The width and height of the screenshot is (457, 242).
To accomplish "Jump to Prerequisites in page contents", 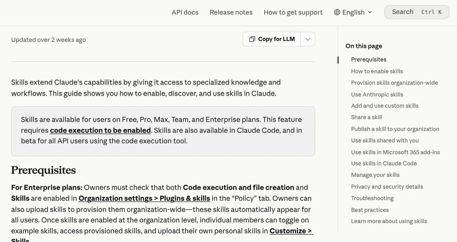I will tap(369, 60).
